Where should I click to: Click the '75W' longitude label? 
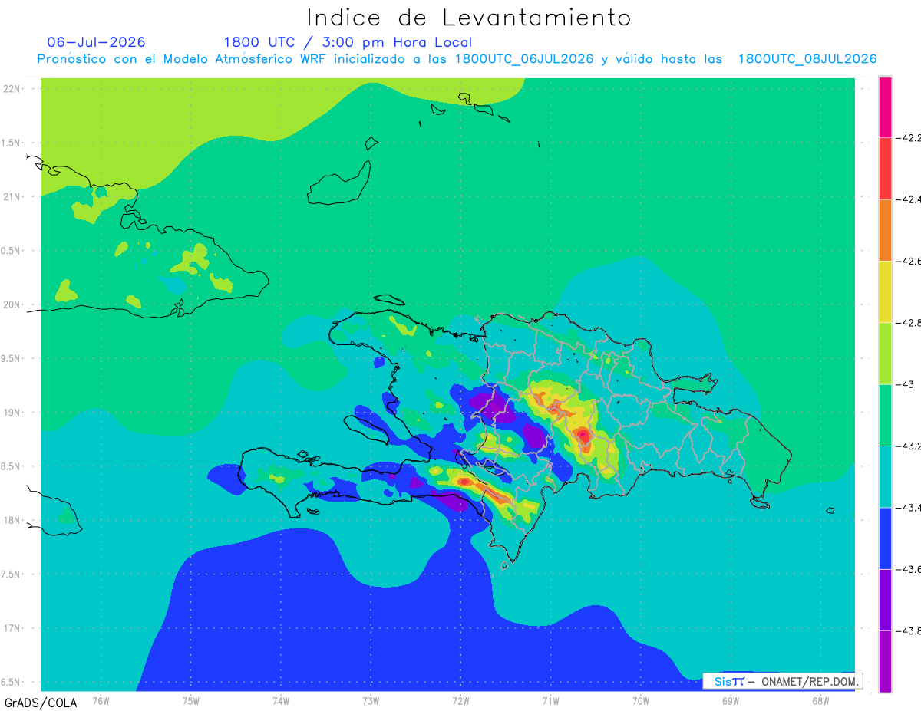pyautogui.click(x=191, y=701)
